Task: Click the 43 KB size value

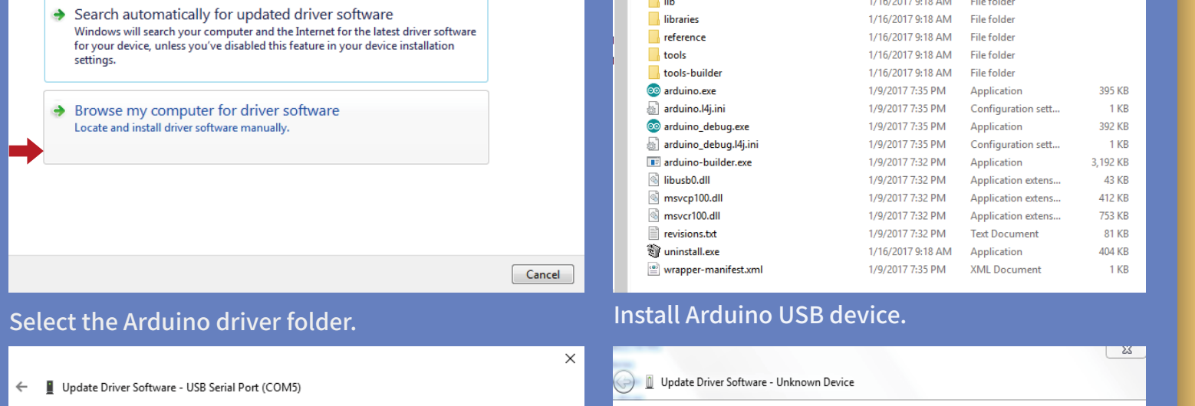Action: [x=1117, y=180]
